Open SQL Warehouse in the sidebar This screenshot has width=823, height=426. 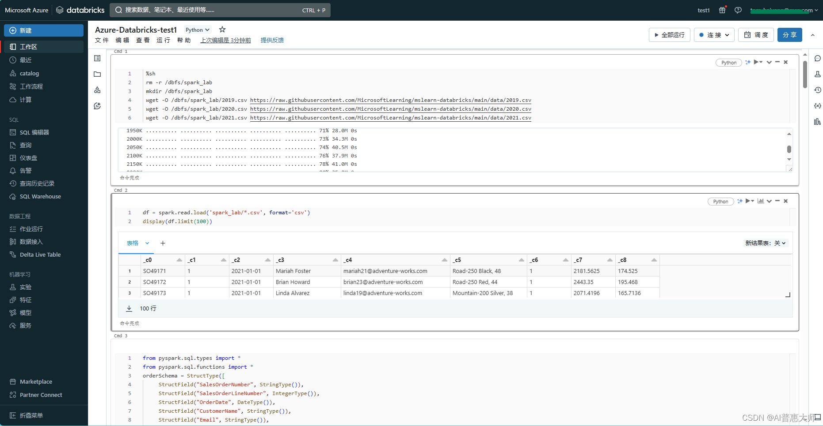[x=43, y=197]
